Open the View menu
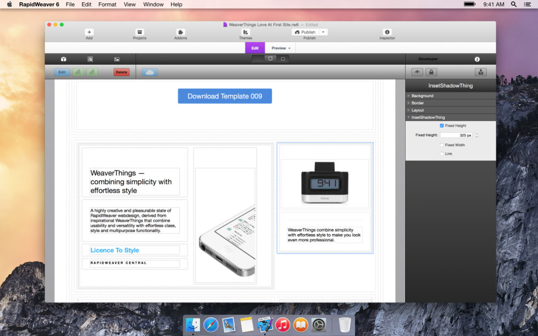 (130, 4)
